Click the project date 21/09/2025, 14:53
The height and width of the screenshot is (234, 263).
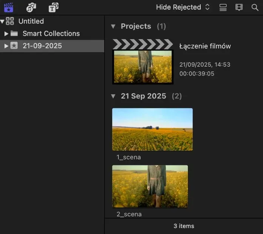click(205, 65)
